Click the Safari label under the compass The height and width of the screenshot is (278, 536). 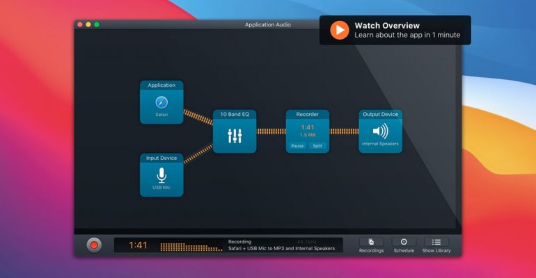pos(161,115)
